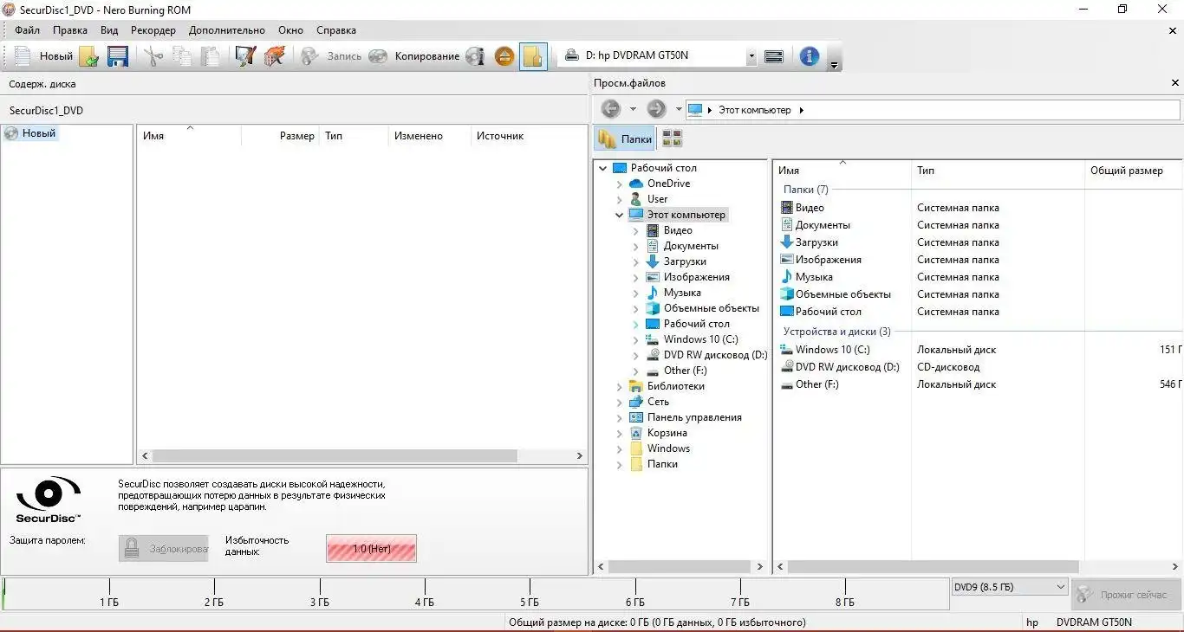This screenshot has width=1184, height=632.
Task: Click the Копирование disc copy button
Action: (413, 56)
